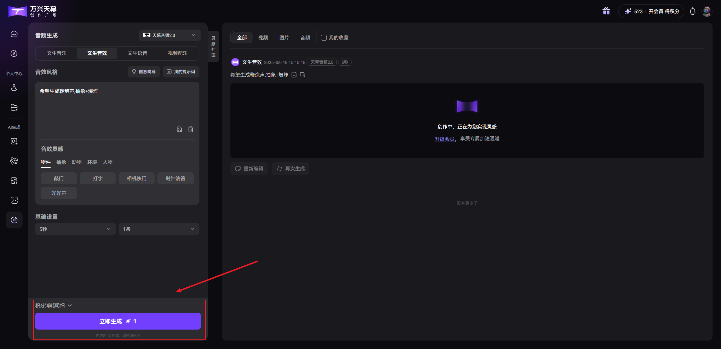
Task: Click the 升级会员 link
Action: coord(444,139)
